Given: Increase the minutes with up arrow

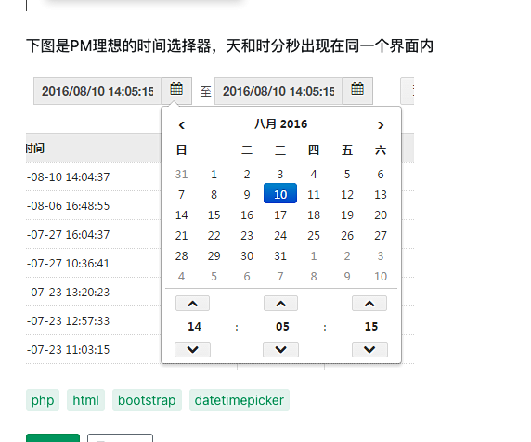Looking at the screenshot, I should coord(280,303).
